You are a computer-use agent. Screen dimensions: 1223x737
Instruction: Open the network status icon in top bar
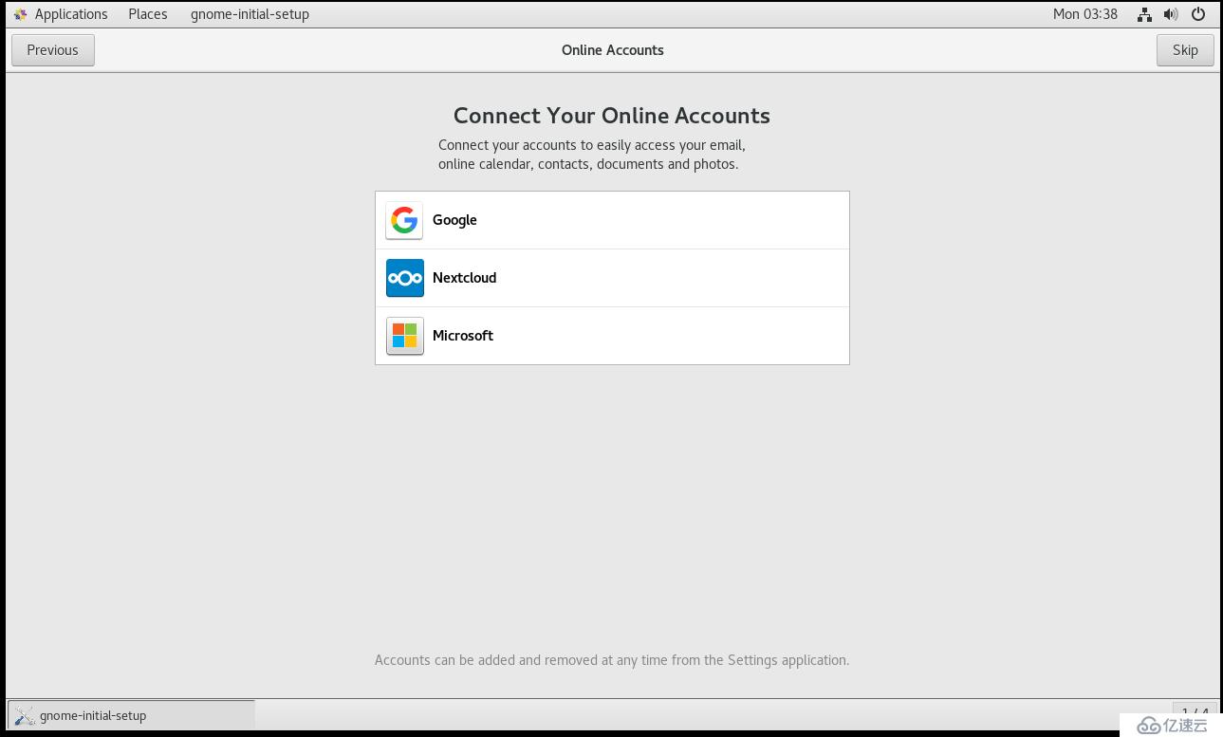(1144, 14)
